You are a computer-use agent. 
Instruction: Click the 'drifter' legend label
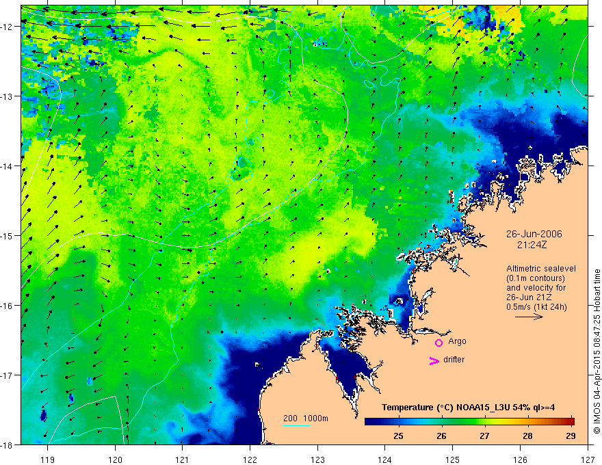tap(454, 360)
